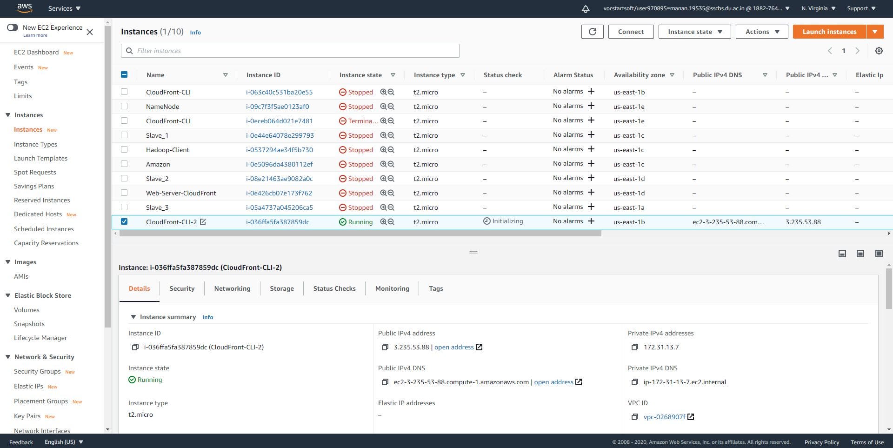This screenshot has height=448, width=893.
Task: Copy private IPv4 address 172.31.13.7
Action: (635, 347)
